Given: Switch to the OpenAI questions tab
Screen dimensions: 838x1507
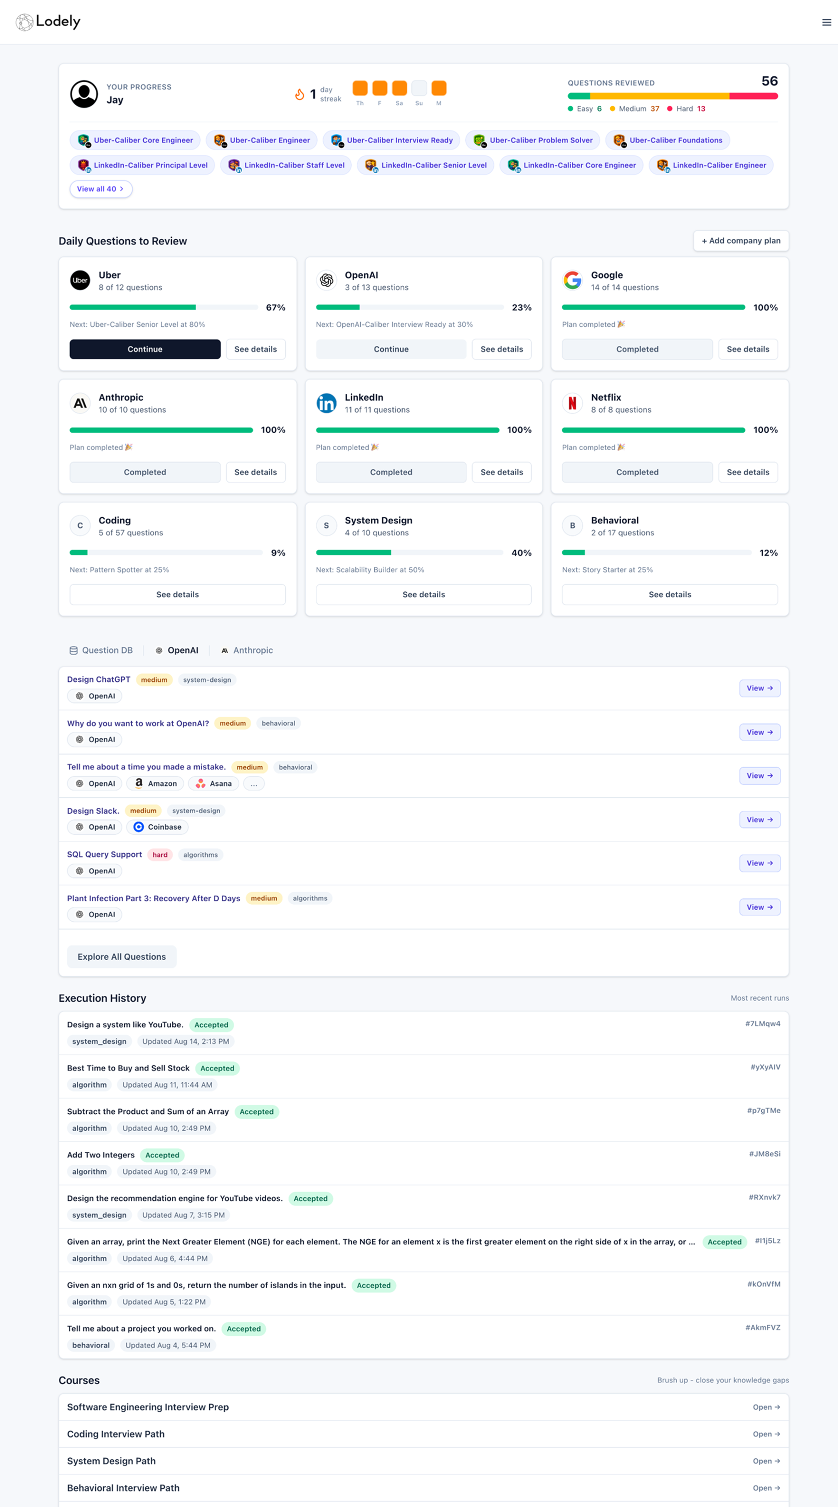Looking at the screenshot, I should [177, 650].
